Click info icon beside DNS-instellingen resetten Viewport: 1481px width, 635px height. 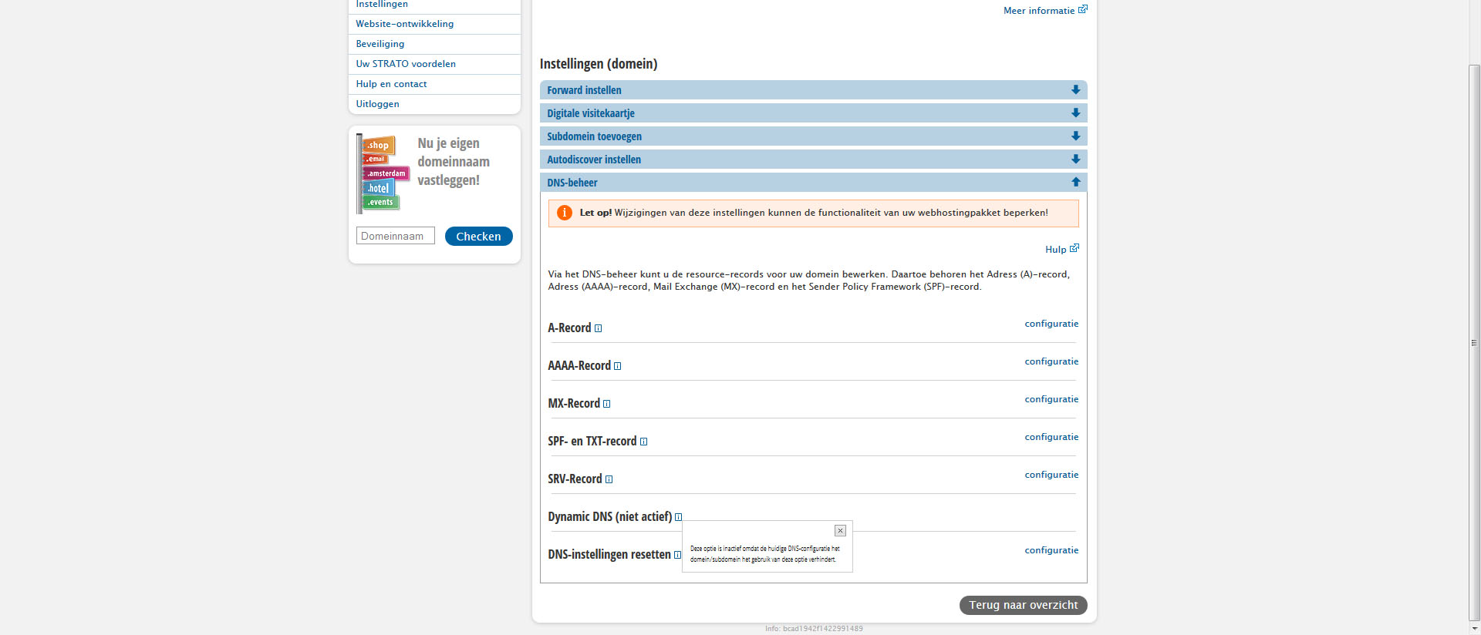[x=677, y=555]
